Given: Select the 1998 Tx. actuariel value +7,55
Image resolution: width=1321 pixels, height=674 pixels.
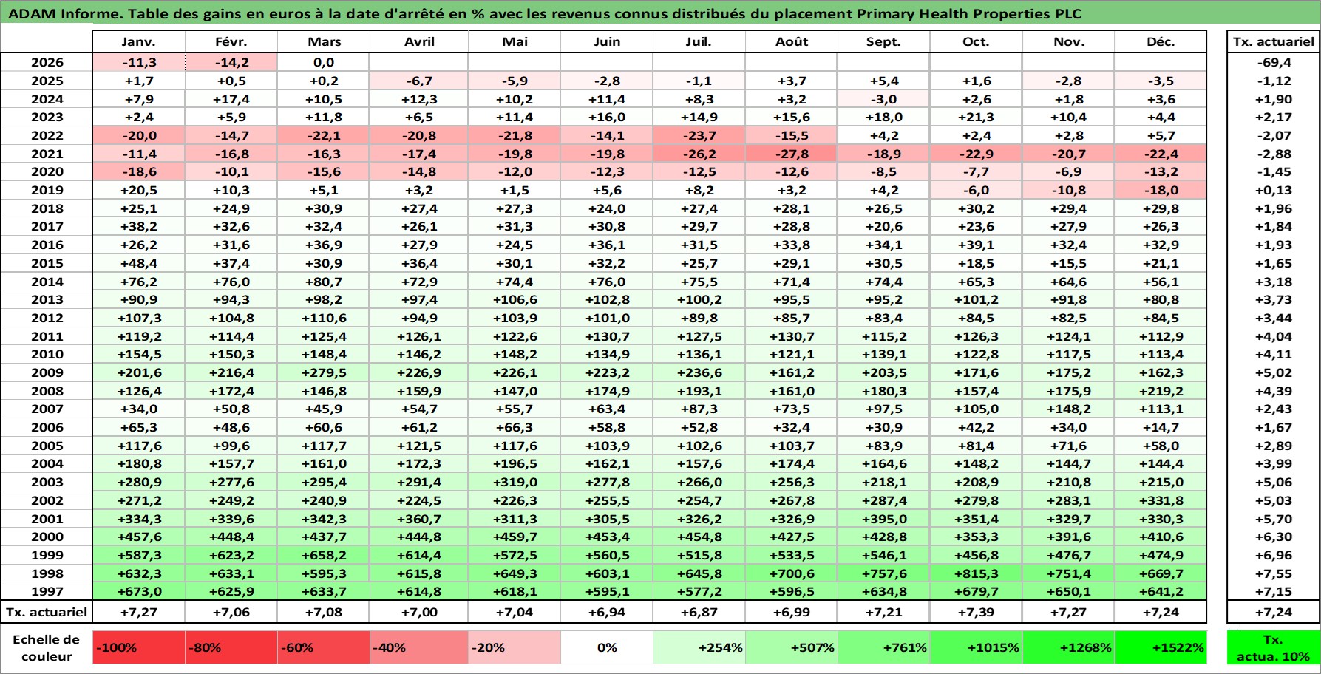Looking at the screenshot, I should tap(1273, 573).
